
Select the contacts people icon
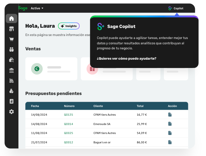tap(12, 50)
